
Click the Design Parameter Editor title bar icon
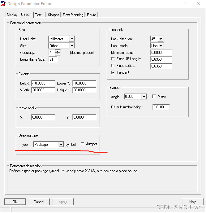pos(3,4)
